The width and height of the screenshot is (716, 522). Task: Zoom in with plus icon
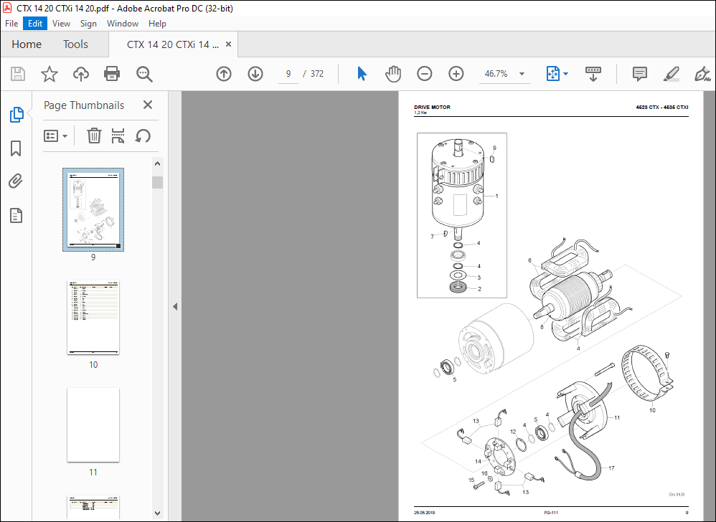456,74
